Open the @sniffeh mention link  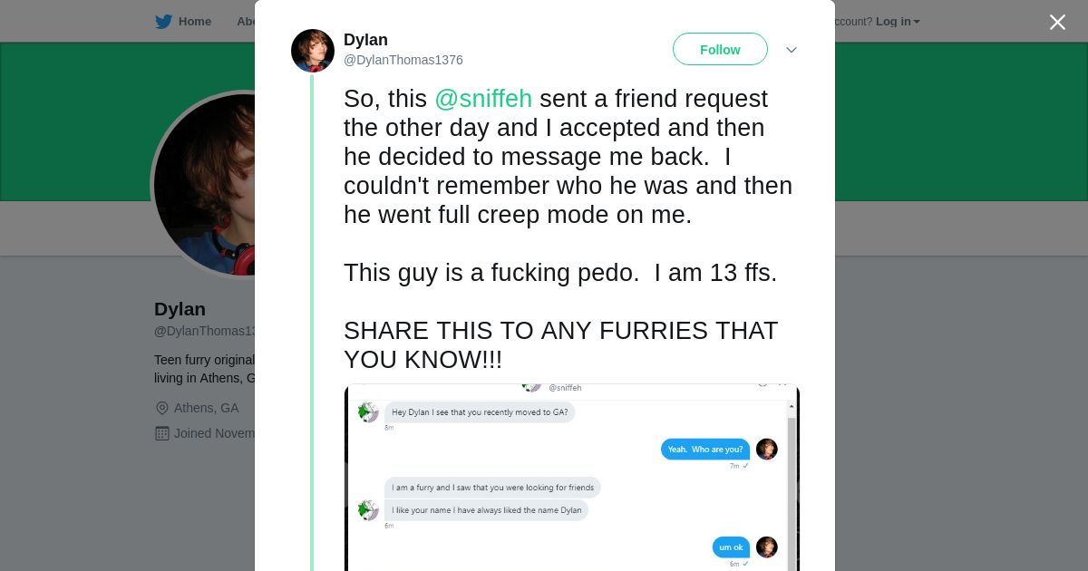pos(483,99)
